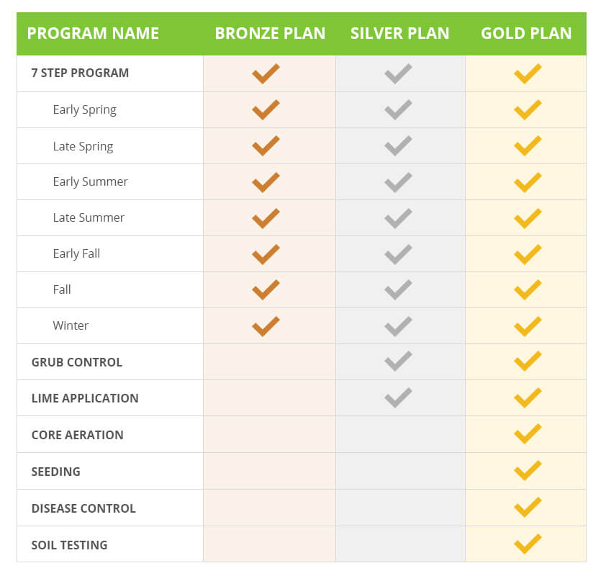Click Gold checkmark for Disease Control

click(528, 508)
